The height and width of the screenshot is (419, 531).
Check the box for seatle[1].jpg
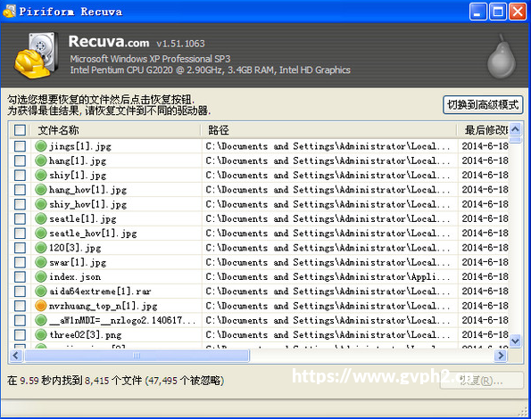[x=20, y=218]
